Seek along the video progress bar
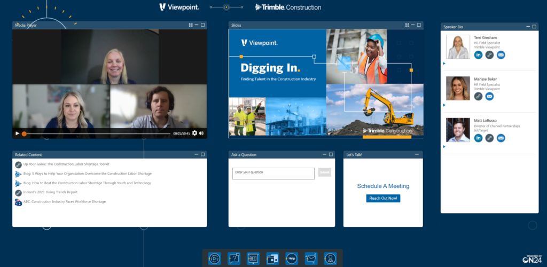Image resolution: width=547 pixels, height=267 pixels. (x=96, y=133)
